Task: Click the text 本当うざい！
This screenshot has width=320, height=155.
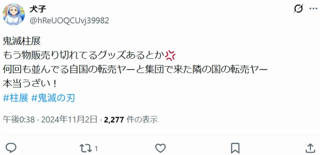Action: click(30, 84)
